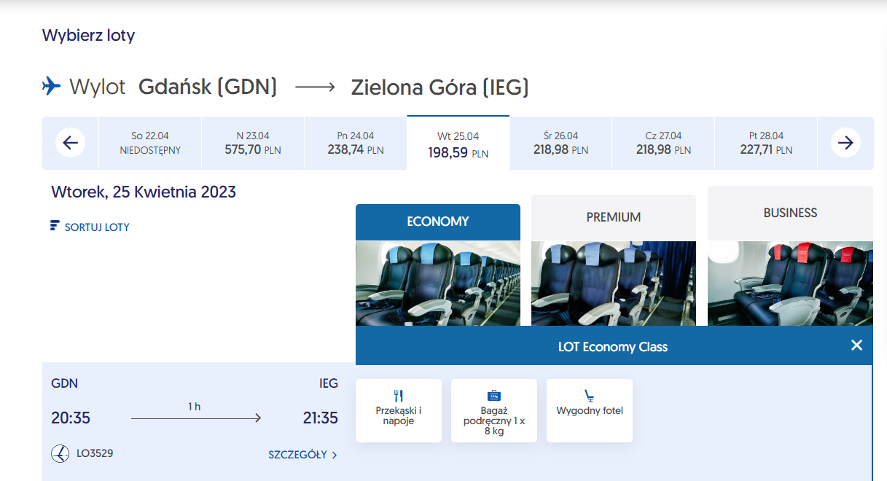The height and width of the screenshot is (481, 887).
Task: Click the airplane departure icon
Action: 52,86
